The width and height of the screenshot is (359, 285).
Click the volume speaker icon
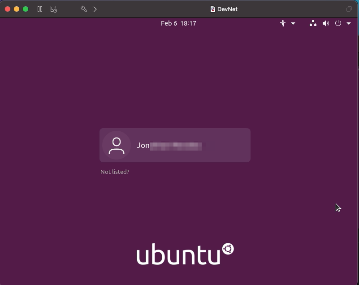coord(325,23)
